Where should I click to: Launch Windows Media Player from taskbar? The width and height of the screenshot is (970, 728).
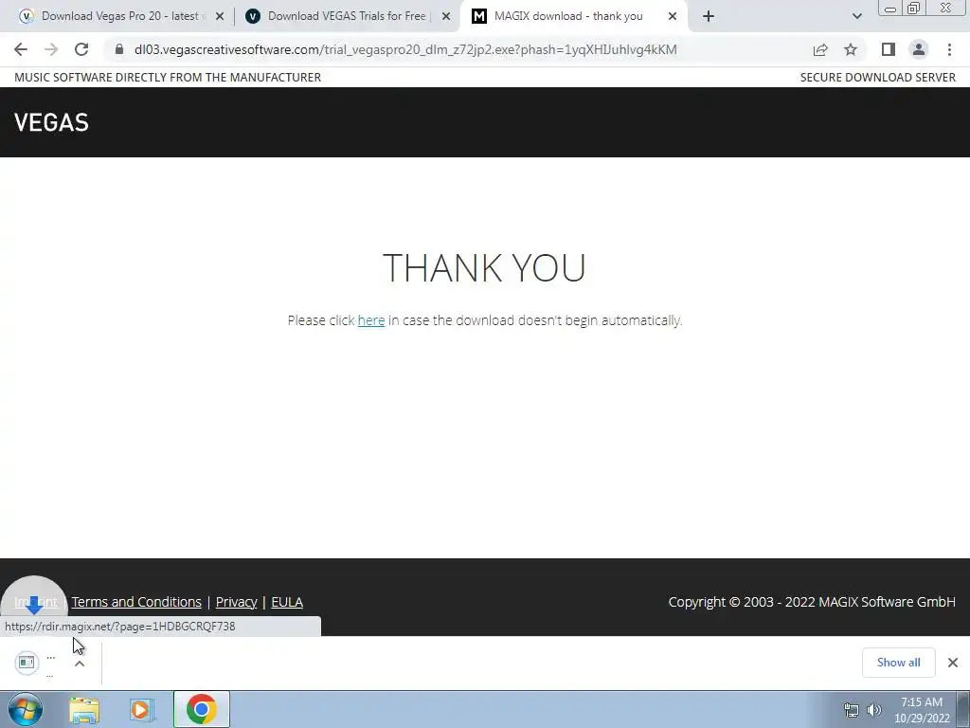pyautogui.click(x=141, y=710)
